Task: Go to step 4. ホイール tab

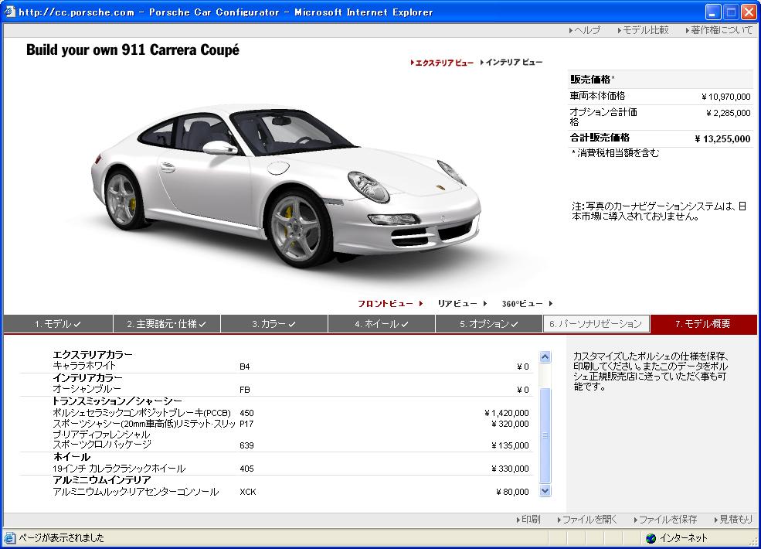Action: [382, 324]
